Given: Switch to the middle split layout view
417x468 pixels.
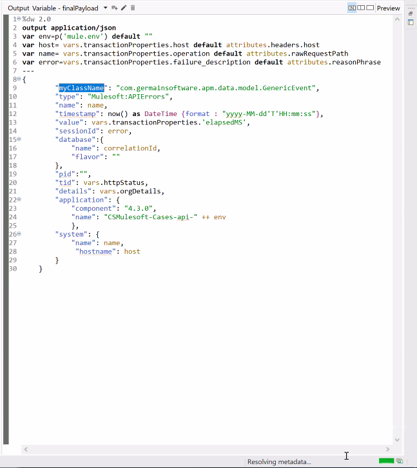Looking at the screenshot, I should tap(361, 8).
